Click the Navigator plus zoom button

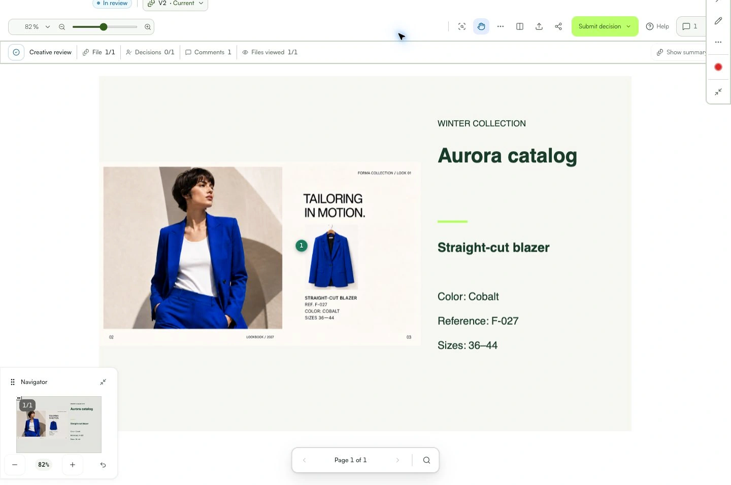pyautogui.click(x=73, y=465)
